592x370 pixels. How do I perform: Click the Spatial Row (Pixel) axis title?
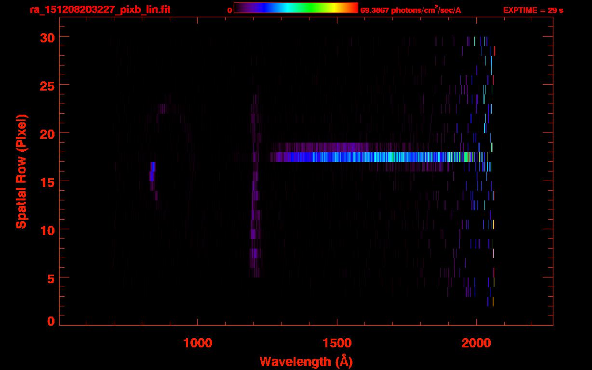point(22,171)
